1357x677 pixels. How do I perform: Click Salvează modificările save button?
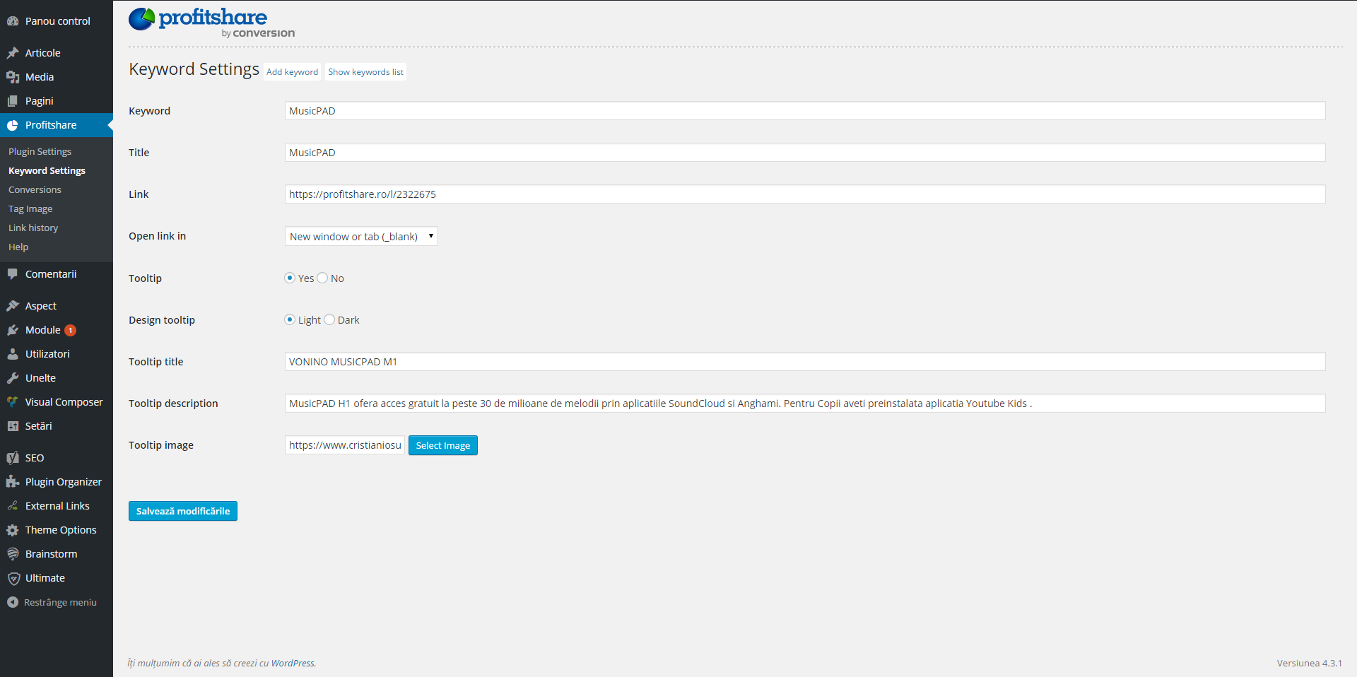183,511
